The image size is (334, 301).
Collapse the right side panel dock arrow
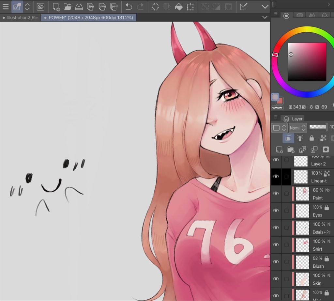pos(328,4)
